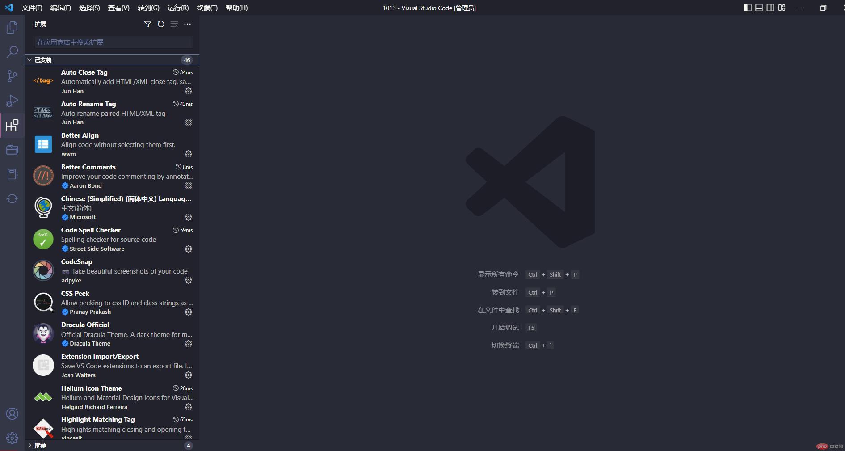Select the Code Spell Checker extension
The height and width of the screenshot is (451, 845).
coord(112,239)
